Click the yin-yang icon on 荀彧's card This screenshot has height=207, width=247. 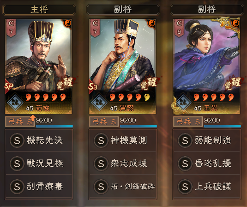[68, 24]
